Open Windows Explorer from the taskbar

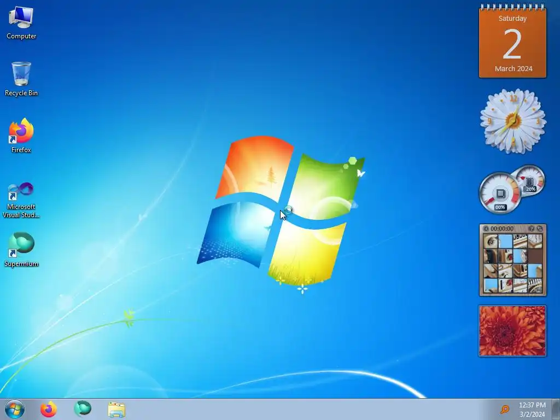[116, 410]
